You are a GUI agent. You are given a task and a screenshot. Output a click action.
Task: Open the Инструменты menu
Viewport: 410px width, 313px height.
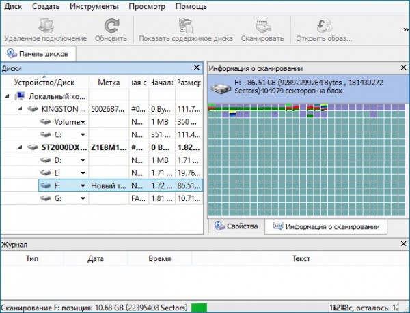94,6
